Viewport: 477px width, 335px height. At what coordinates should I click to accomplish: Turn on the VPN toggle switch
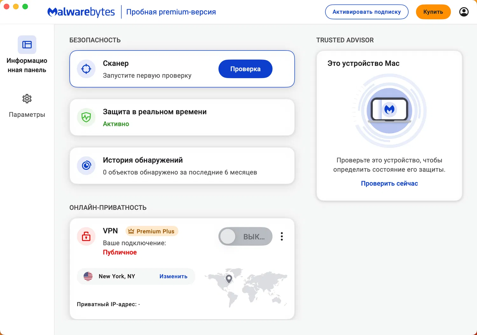(x=245, y=236)
